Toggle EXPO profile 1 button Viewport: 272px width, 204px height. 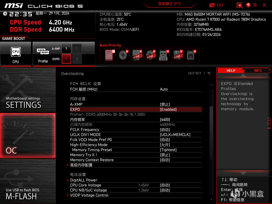(x=66, y=59)
